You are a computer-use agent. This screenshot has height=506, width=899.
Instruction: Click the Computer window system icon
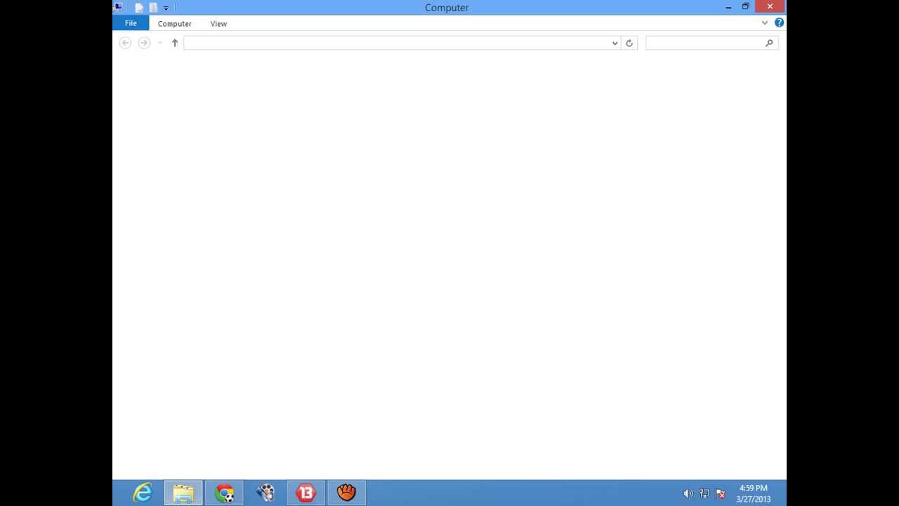(118, 7)
